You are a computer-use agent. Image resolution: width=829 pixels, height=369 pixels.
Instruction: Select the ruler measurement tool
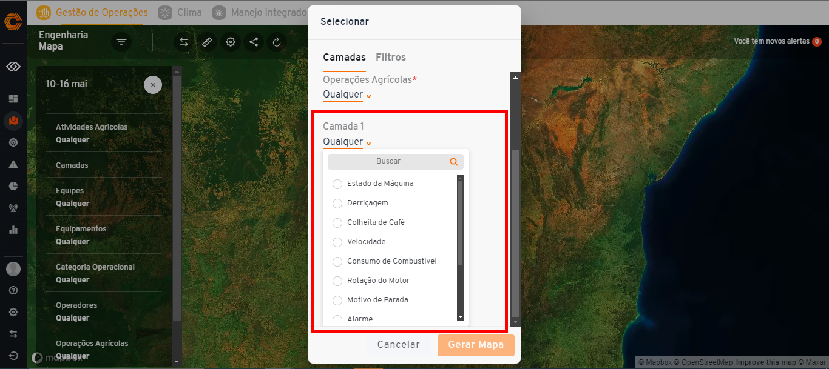click(x=207, y=42)
